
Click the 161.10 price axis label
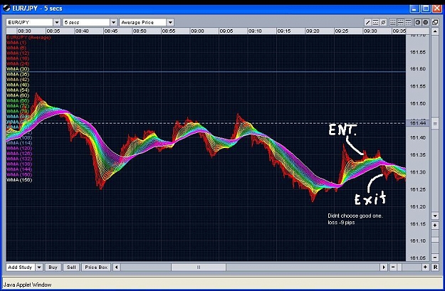click(x=418, y=240)
